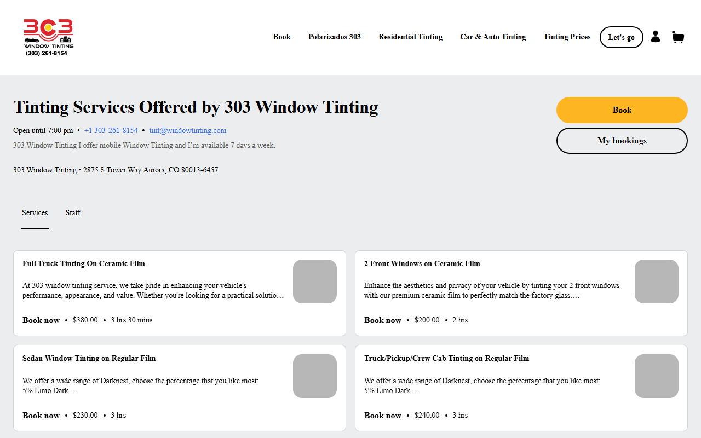Open Full Truck Tinting On Ceramic Film
The image size is (701, 438).
pos(84,263)
